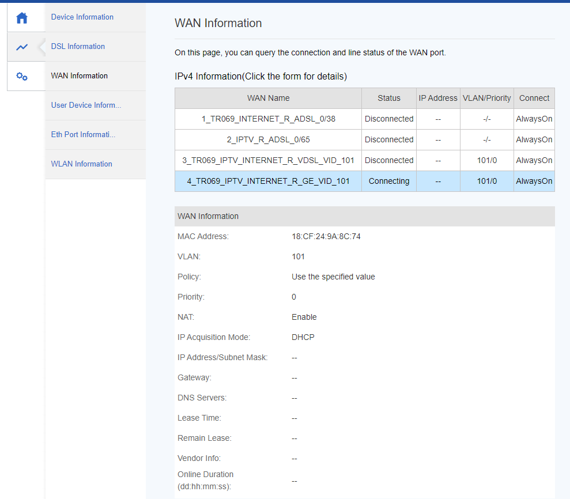
Task: Open the status chart icon section
Action: click(x=22, y=47)
